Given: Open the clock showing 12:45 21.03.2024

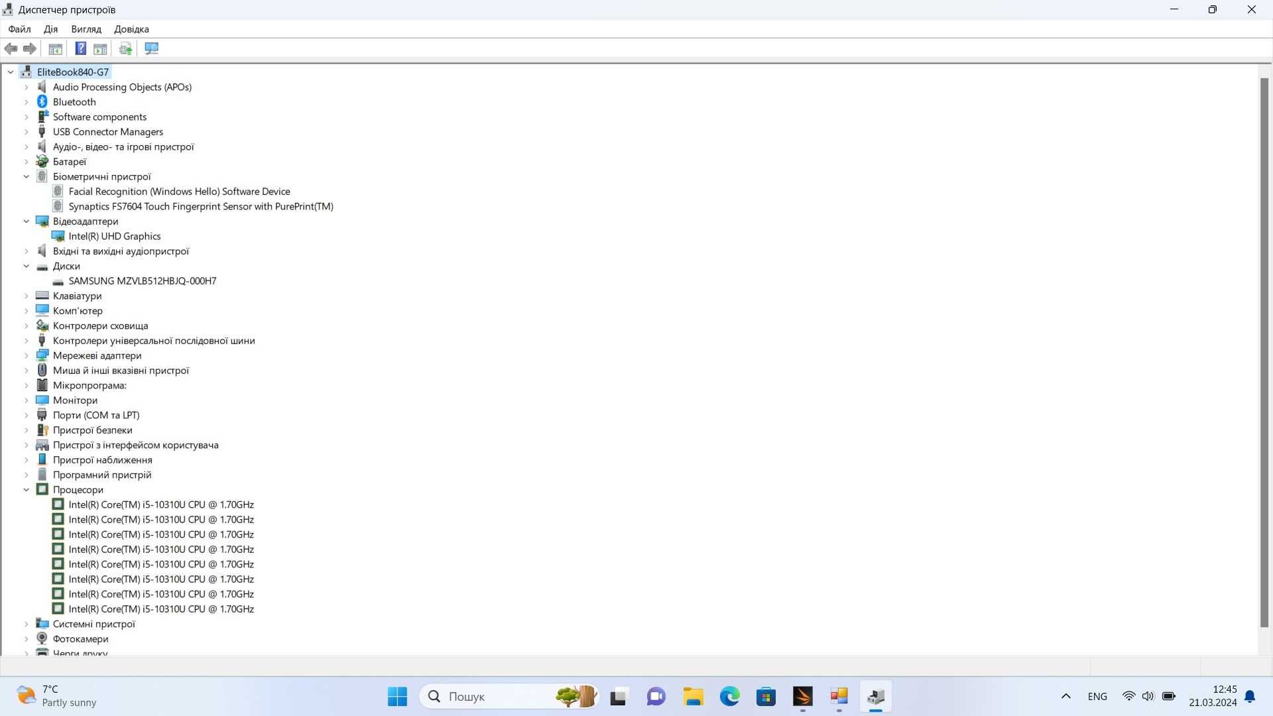Looking at the screenshot, I should [x=1213, y=696].
